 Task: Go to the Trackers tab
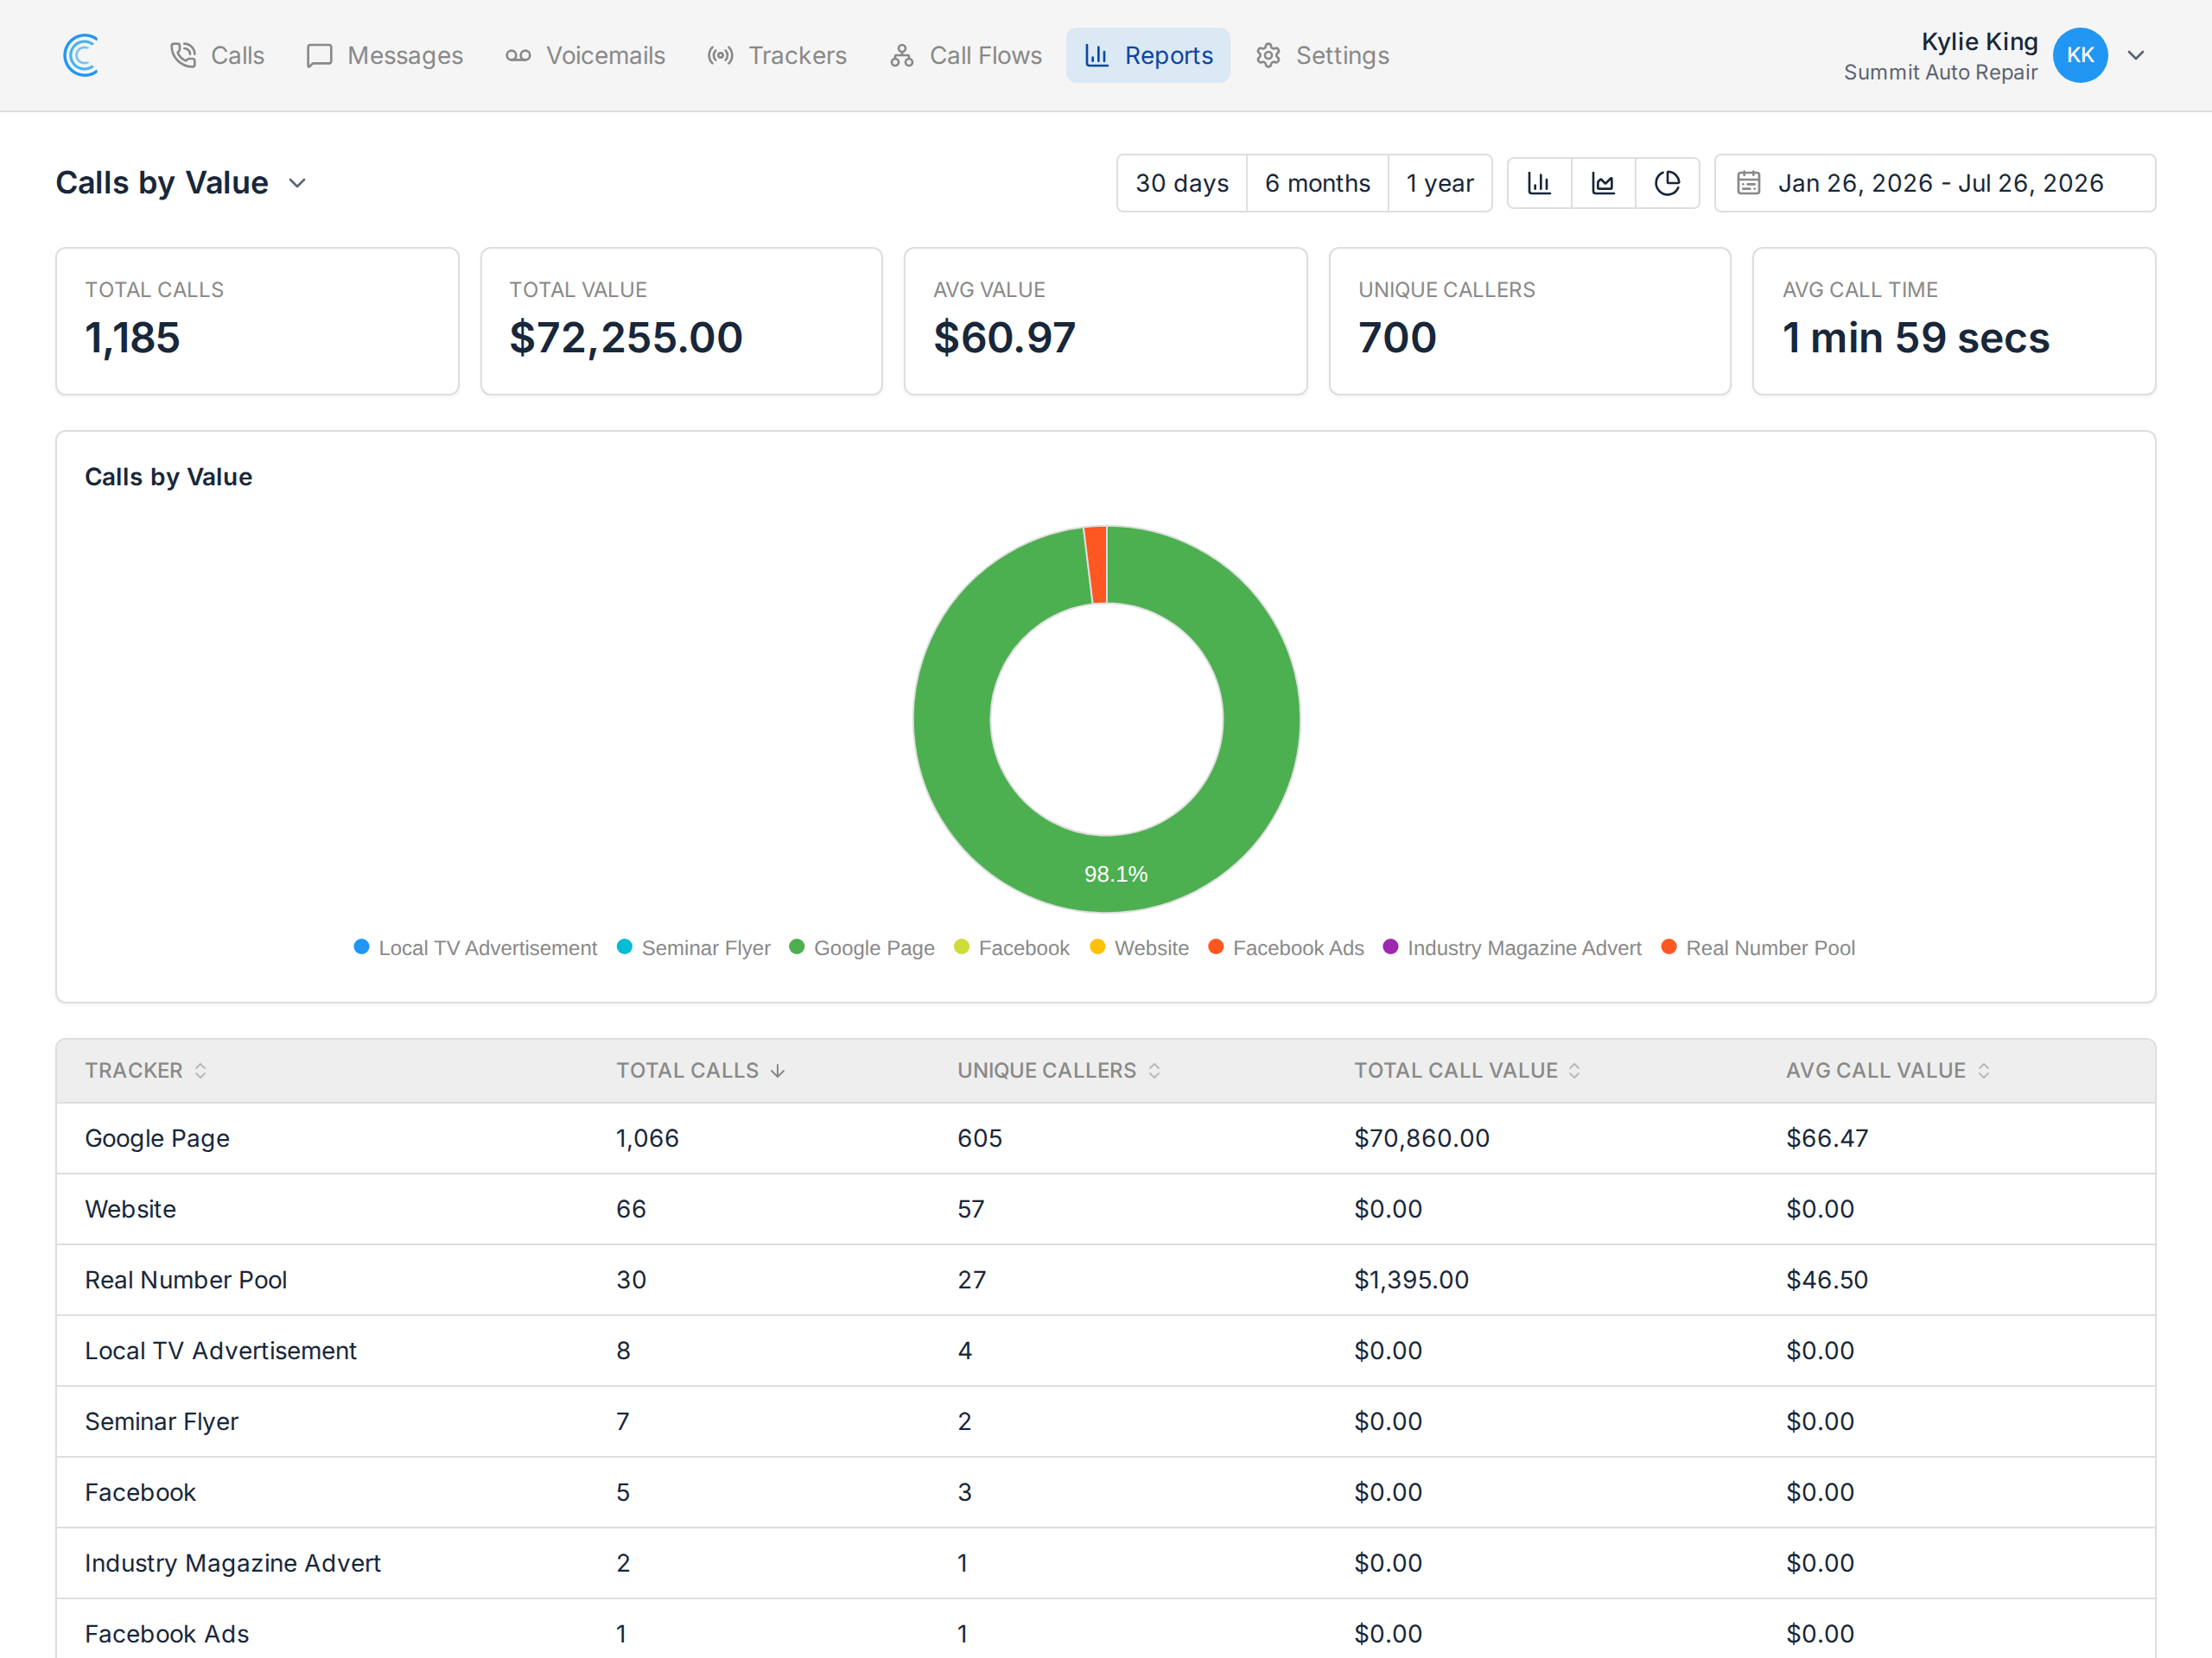tap(777, 55)
